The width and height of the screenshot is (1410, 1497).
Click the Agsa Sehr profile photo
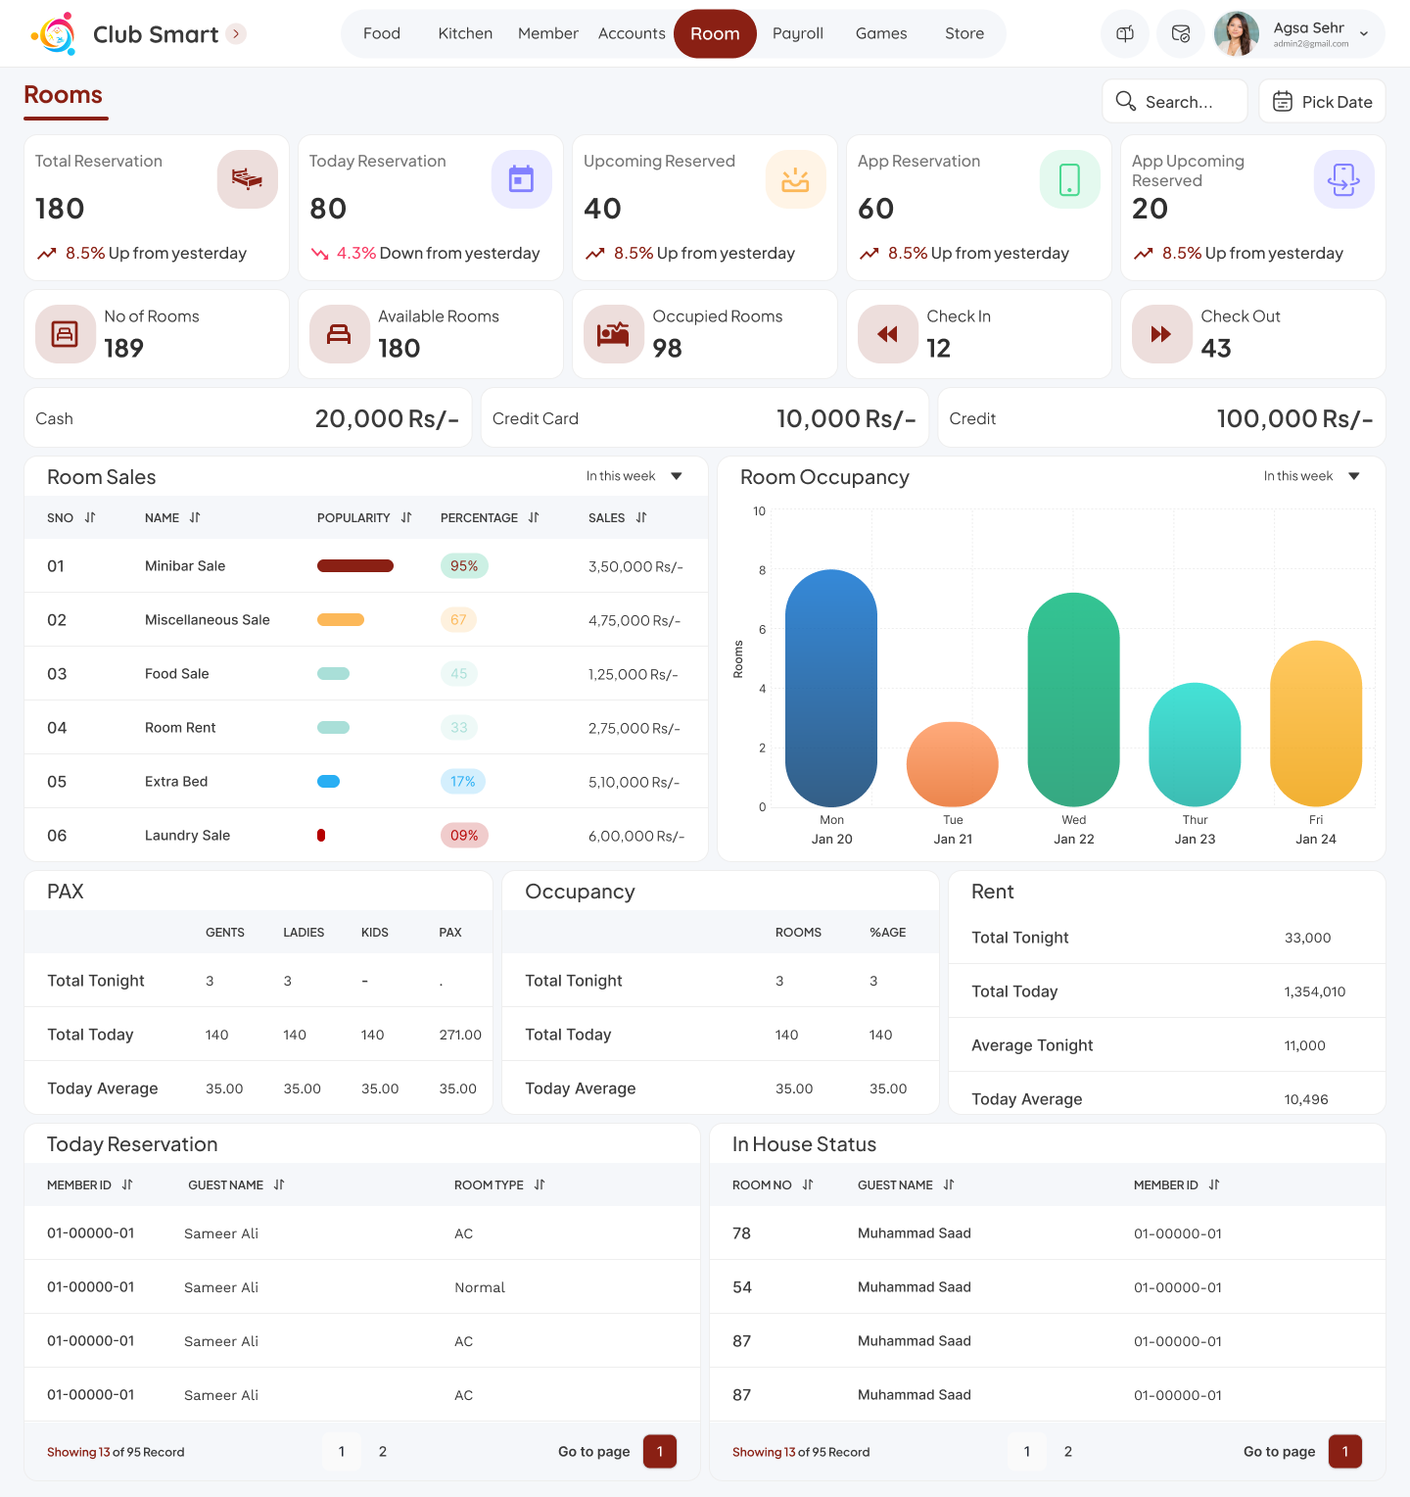tap(1237, 34)
